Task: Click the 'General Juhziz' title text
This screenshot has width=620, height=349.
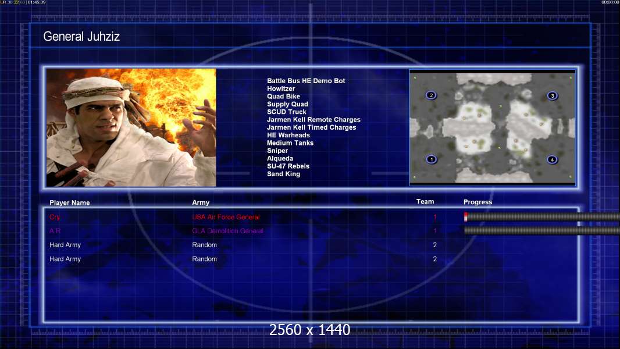Action: (x=81, y=37)
